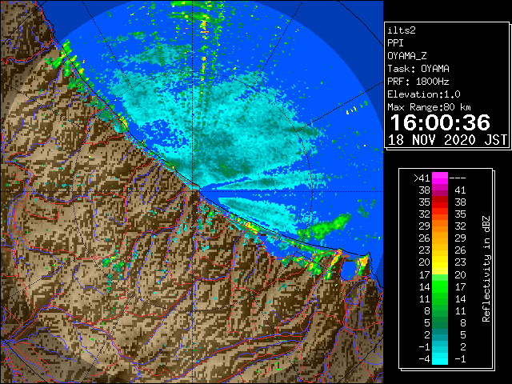
Task: Click the "PPI" scan type label
Action: [395, 43]
